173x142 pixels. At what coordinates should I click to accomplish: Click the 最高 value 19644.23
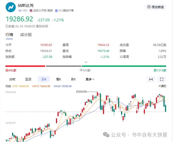click(103, 45)
